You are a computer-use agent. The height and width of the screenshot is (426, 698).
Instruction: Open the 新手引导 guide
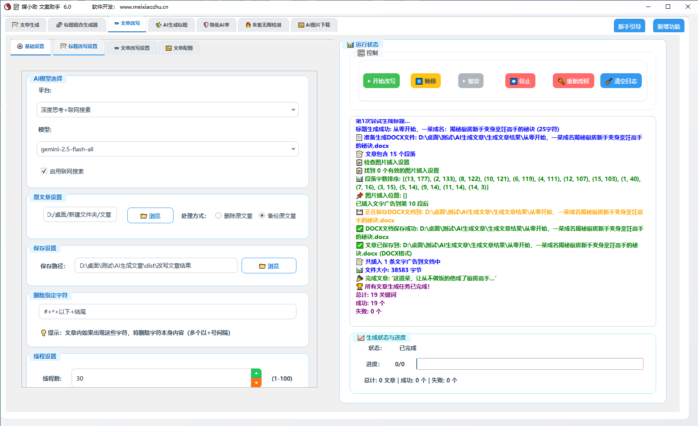629,25
